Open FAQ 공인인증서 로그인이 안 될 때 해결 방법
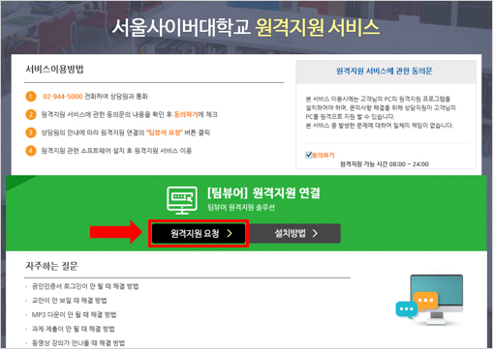This screenshot has width=493, height=349. (x=85, y=286)
